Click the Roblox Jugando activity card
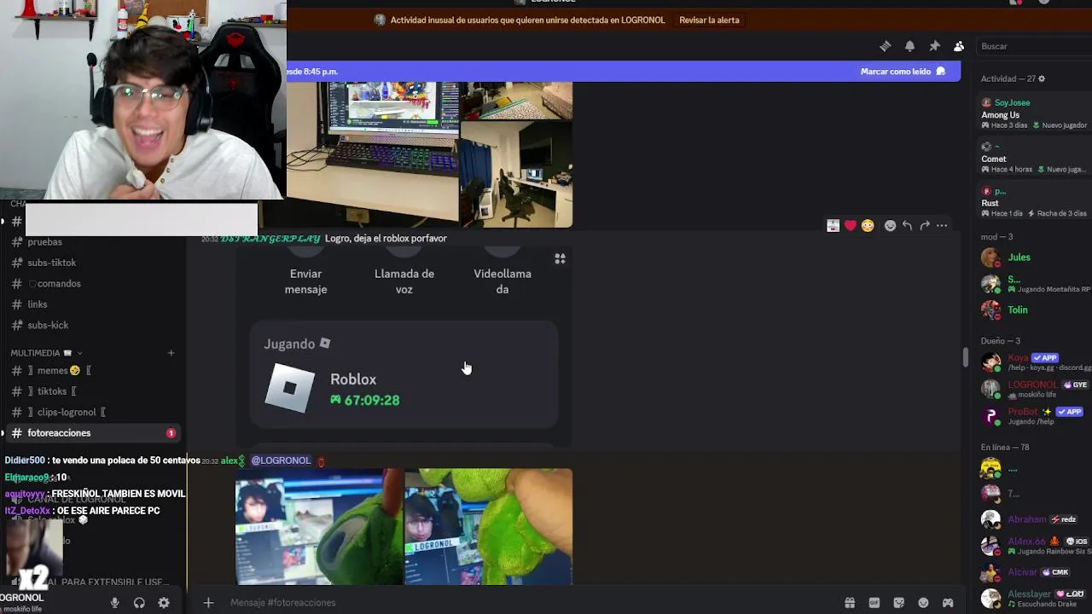 (404, 374)
